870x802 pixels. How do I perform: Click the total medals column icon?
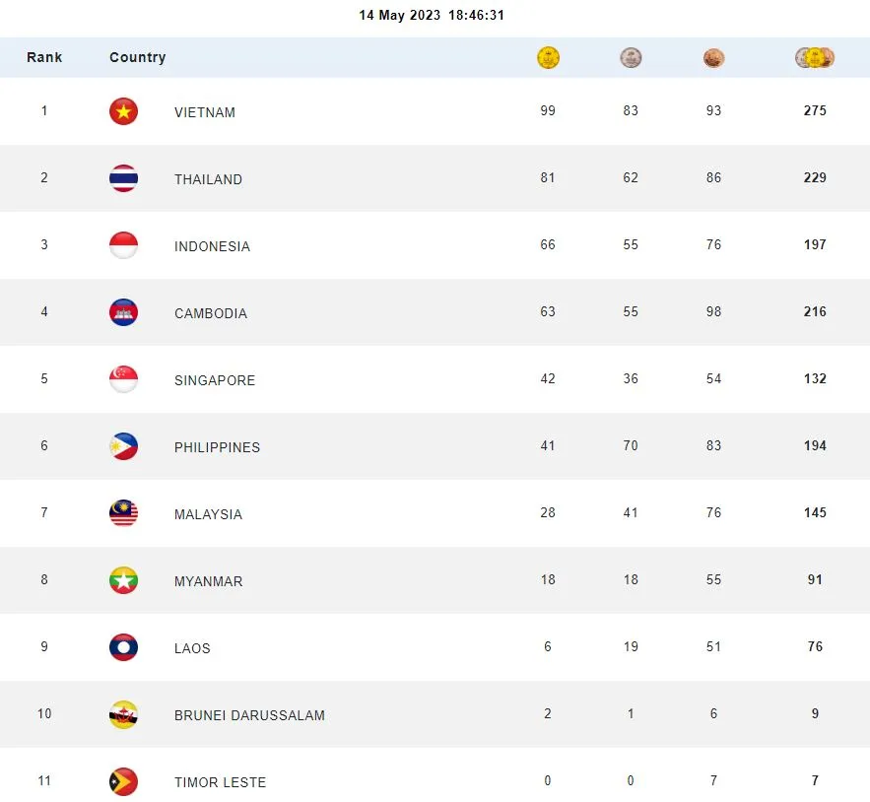pos(815,58)
